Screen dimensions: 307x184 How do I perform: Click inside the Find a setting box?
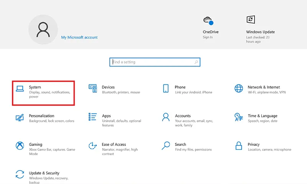155,62
